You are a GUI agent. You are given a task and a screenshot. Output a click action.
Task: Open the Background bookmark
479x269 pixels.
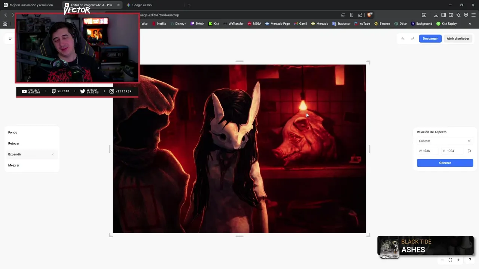click(421, 24)
